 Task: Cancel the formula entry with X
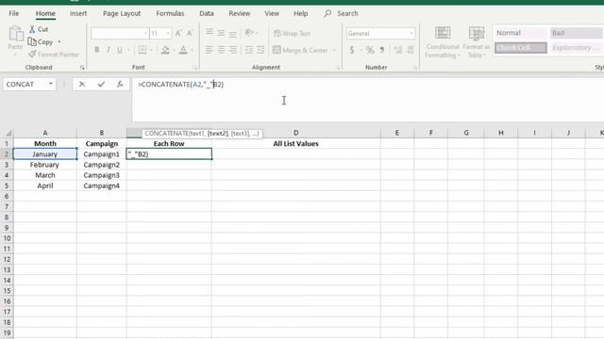pyautogui.click(x=82, y=84)
